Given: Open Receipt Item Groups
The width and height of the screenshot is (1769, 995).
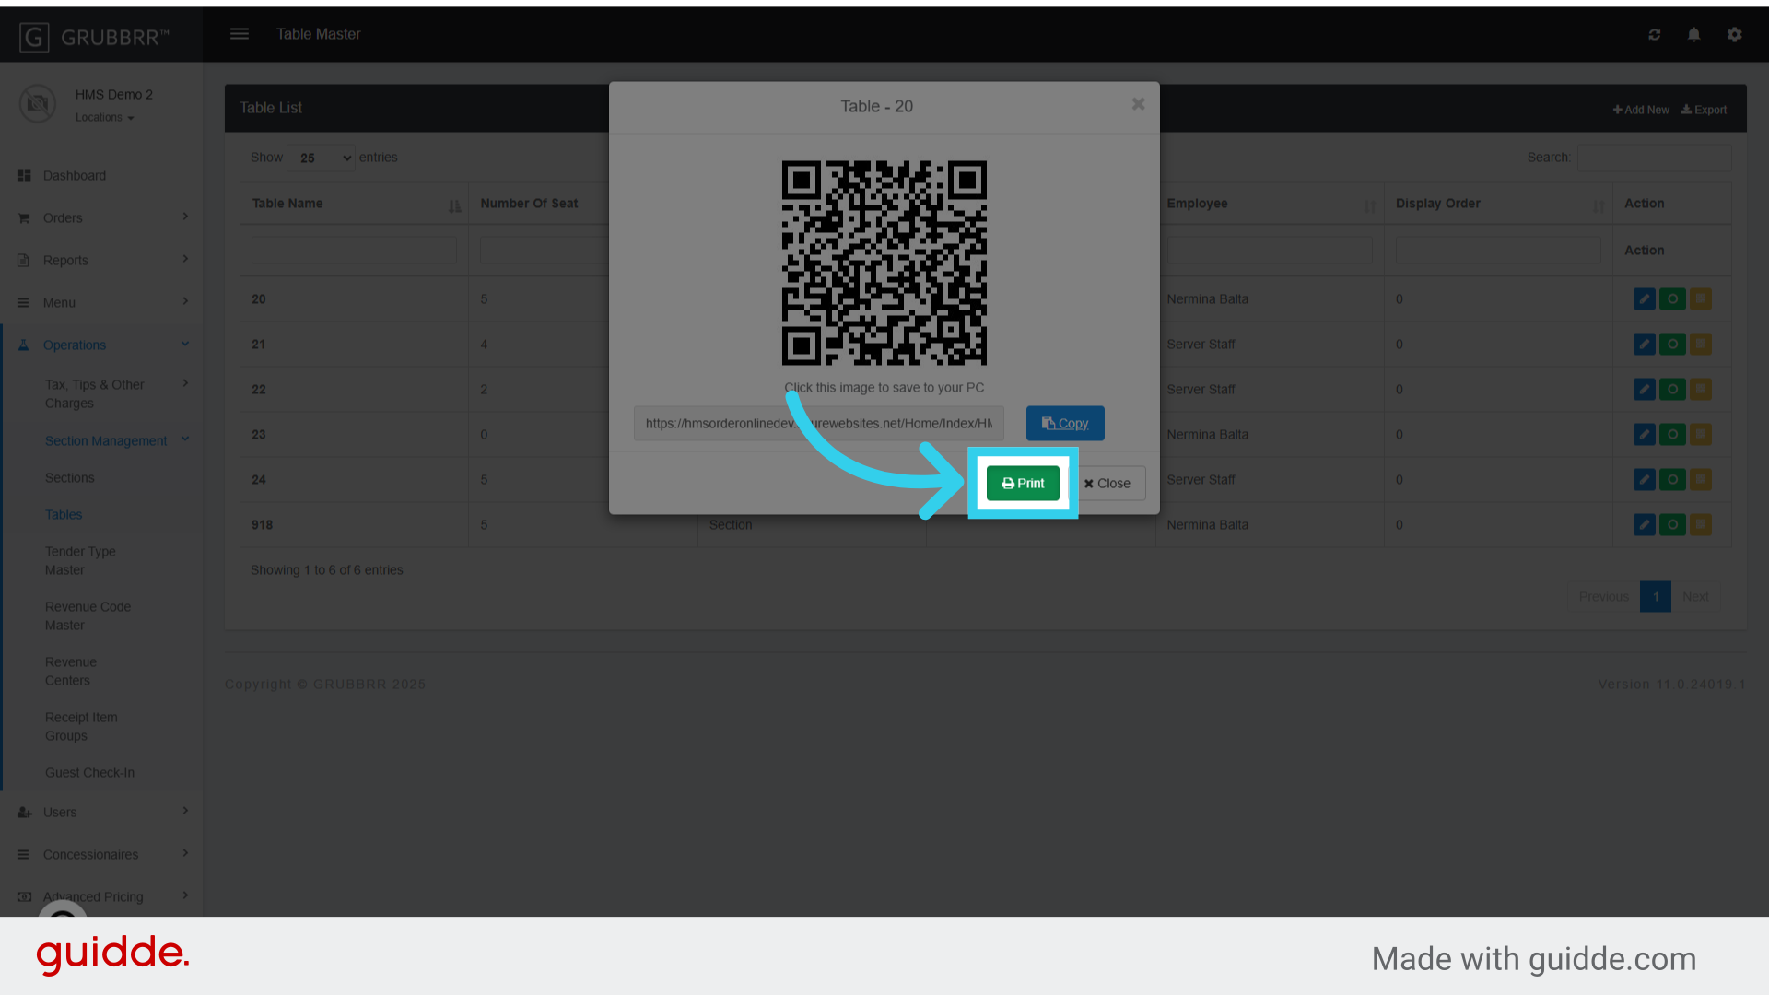Looking at the screenshot, I should (x=81, y=727).
